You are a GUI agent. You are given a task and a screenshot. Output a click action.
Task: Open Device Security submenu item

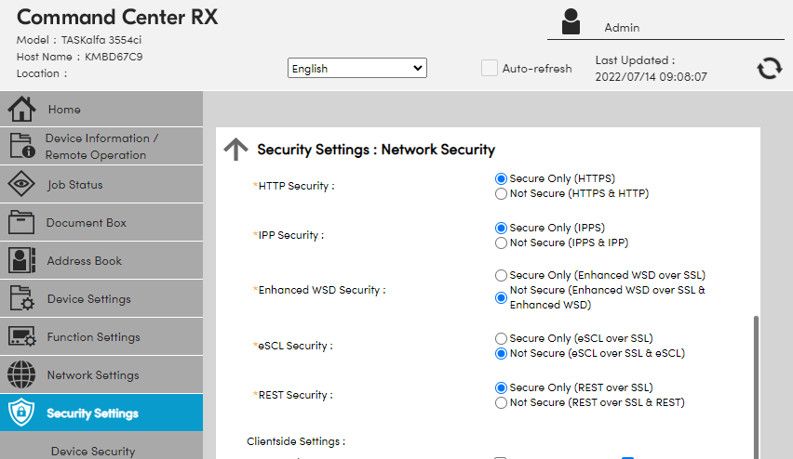[93, 451]
